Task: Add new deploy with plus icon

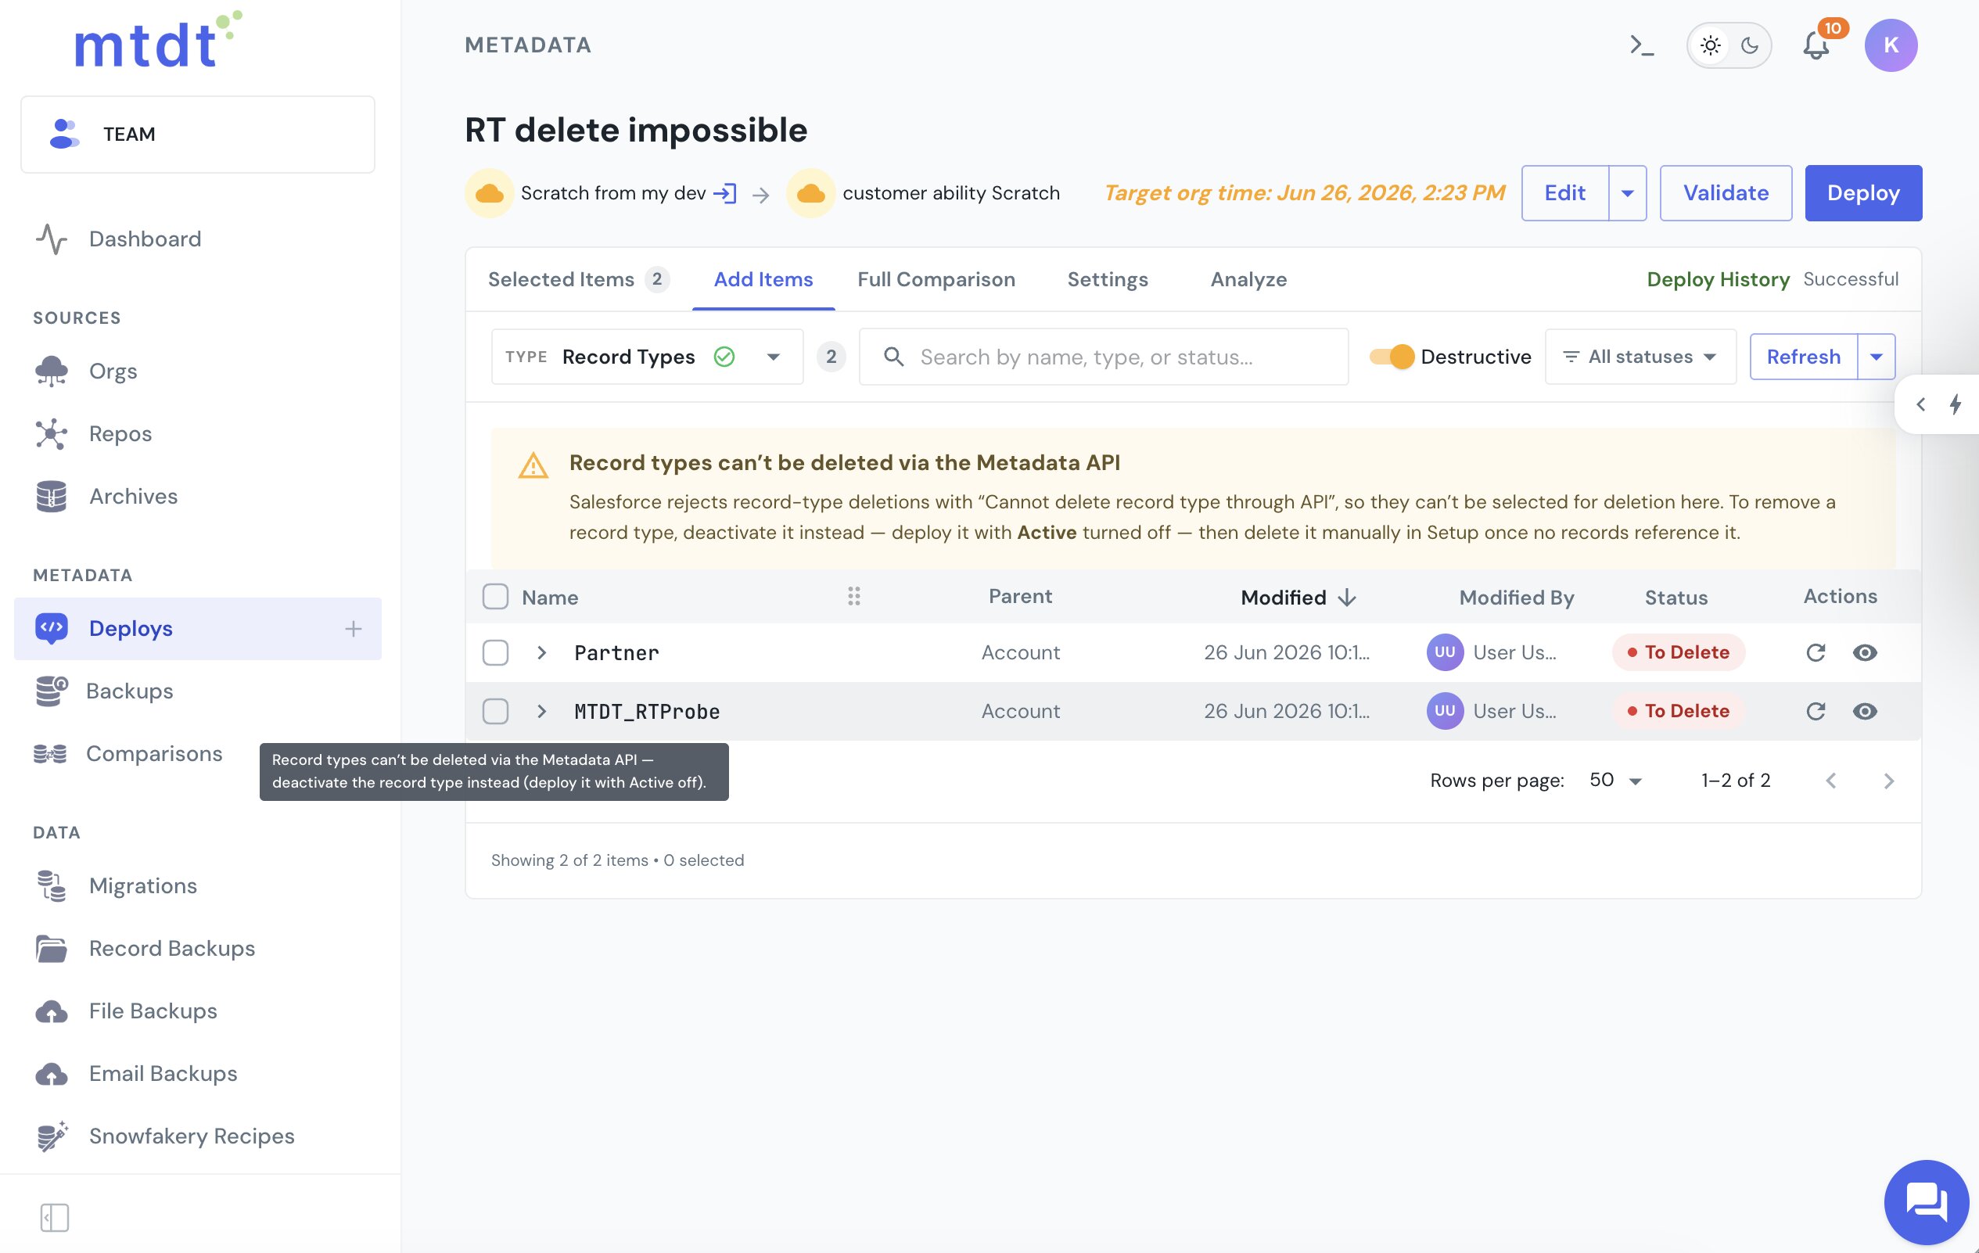Action: click(x=354, y=629)
